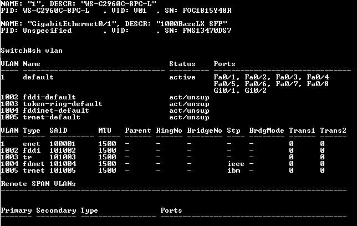Click port Fa0/4 in VLAN list
Viewport: 357px width, 226px height.
(x=318, y=77)
